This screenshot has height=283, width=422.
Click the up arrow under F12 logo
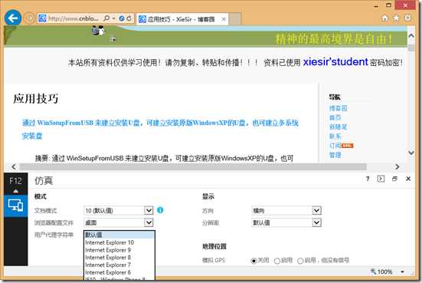point(15,191)
